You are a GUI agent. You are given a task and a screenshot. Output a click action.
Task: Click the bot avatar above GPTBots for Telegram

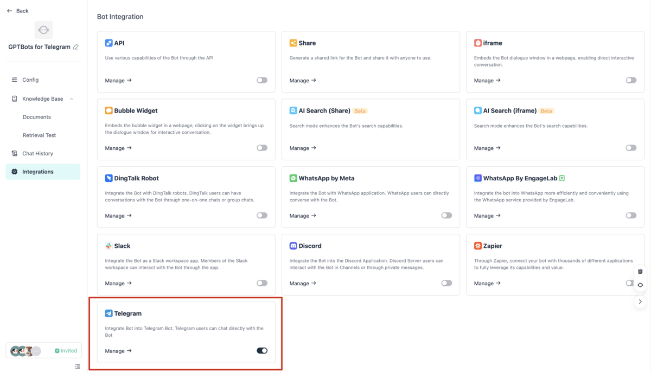[x=43, y=30]
